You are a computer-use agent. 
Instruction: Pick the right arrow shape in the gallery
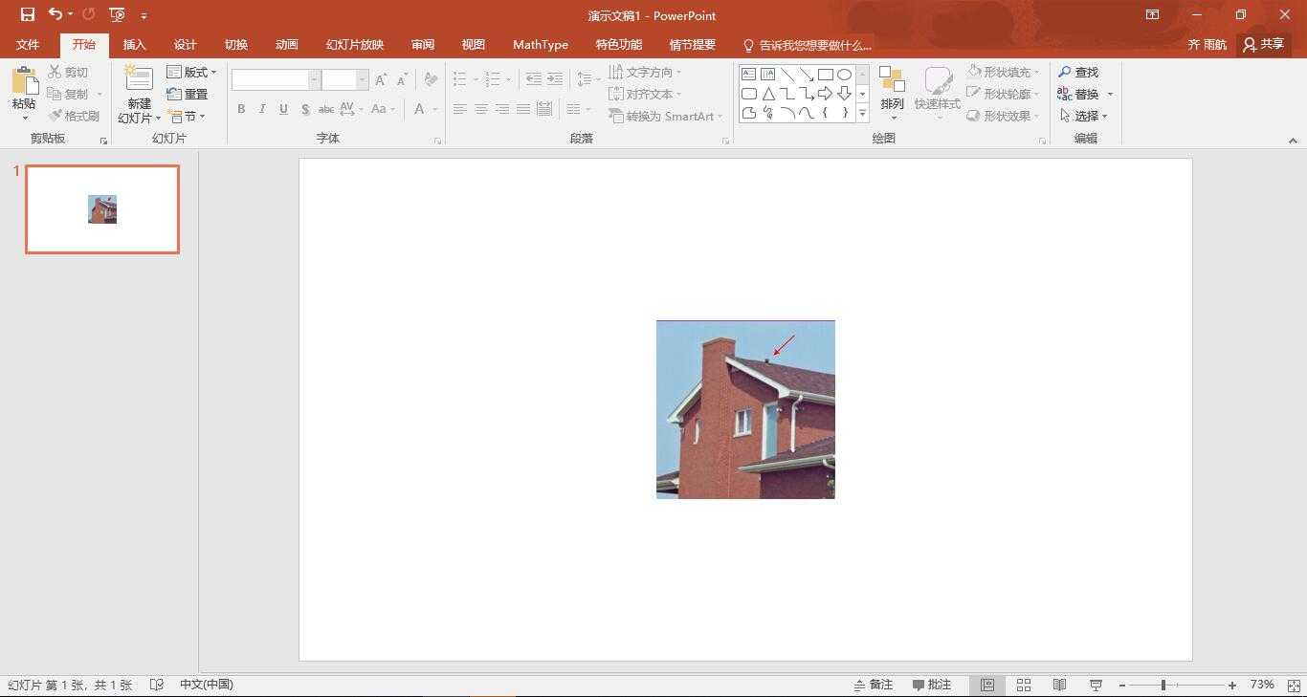click(825, 94)
